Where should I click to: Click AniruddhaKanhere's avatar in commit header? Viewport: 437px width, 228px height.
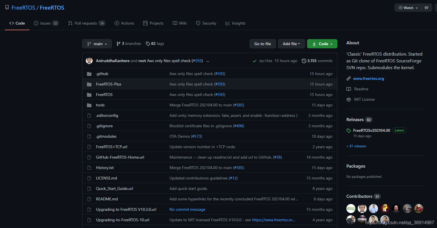pyautogui.click(x=89, y=61)
